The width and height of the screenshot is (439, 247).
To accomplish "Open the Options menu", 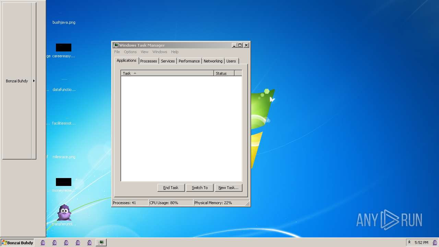I will (130, 52).
